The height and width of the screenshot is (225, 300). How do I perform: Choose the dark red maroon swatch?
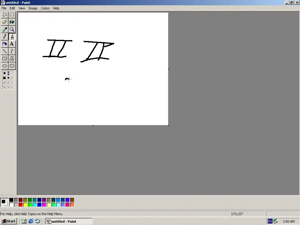pyautogui.click(x=21, y=200)
